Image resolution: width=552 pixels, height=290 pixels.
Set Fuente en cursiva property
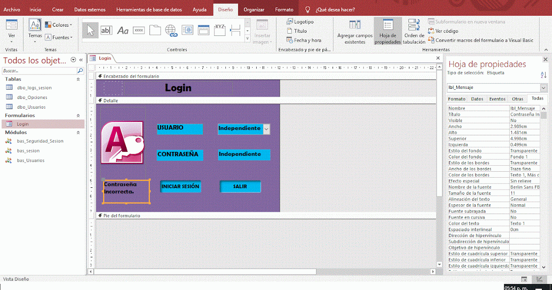[525, 217]
